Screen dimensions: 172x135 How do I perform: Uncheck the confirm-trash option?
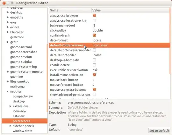(94, 35)
